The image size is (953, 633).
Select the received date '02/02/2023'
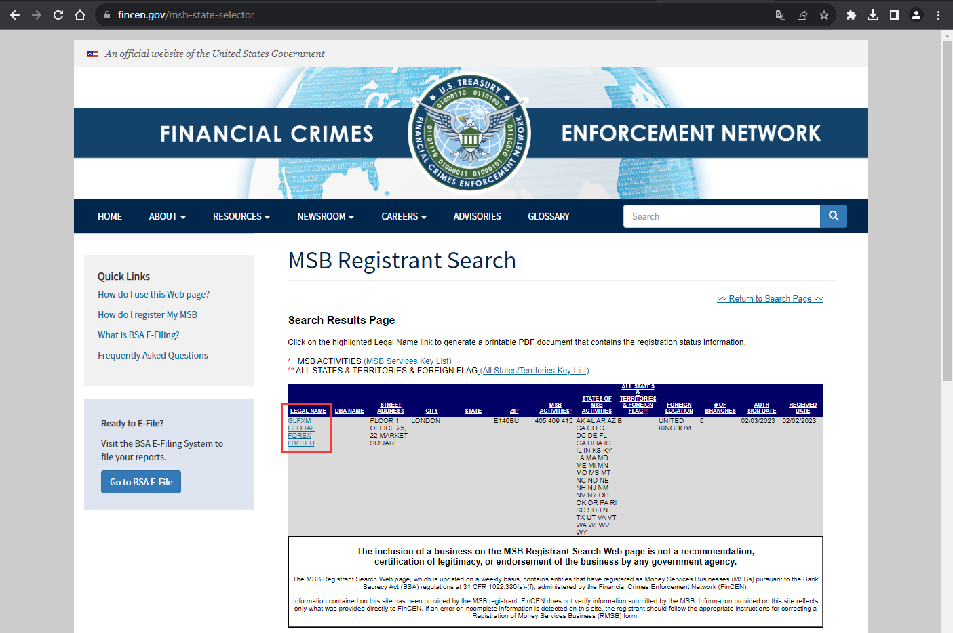tap(799, 421)
